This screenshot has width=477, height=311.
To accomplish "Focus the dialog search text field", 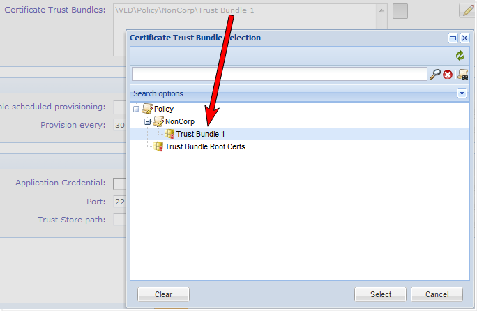I will coord(279,74).
